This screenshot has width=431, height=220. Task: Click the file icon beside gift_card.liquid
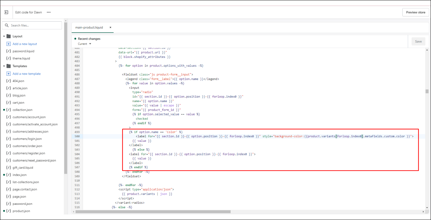[x=9, y=168]
